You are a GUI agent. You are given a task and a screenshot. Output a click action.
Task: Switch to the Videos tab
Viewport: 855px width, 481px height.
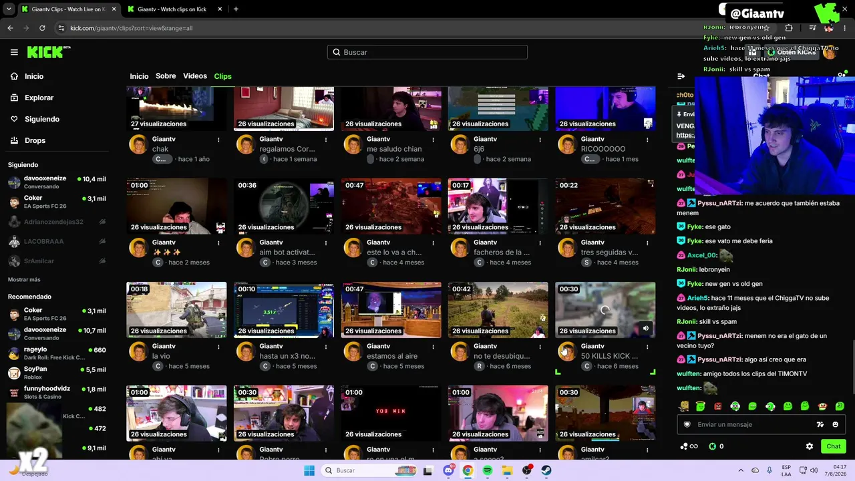(x=195, y=76)
